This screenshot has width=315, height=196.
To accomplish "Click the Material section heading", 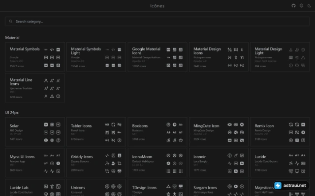I will tap(12, 38).
